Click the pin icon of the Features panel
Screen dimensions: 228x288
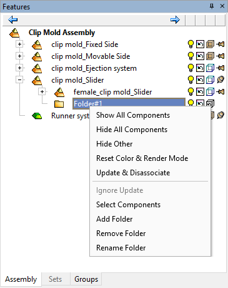click(x=212, y=6)
